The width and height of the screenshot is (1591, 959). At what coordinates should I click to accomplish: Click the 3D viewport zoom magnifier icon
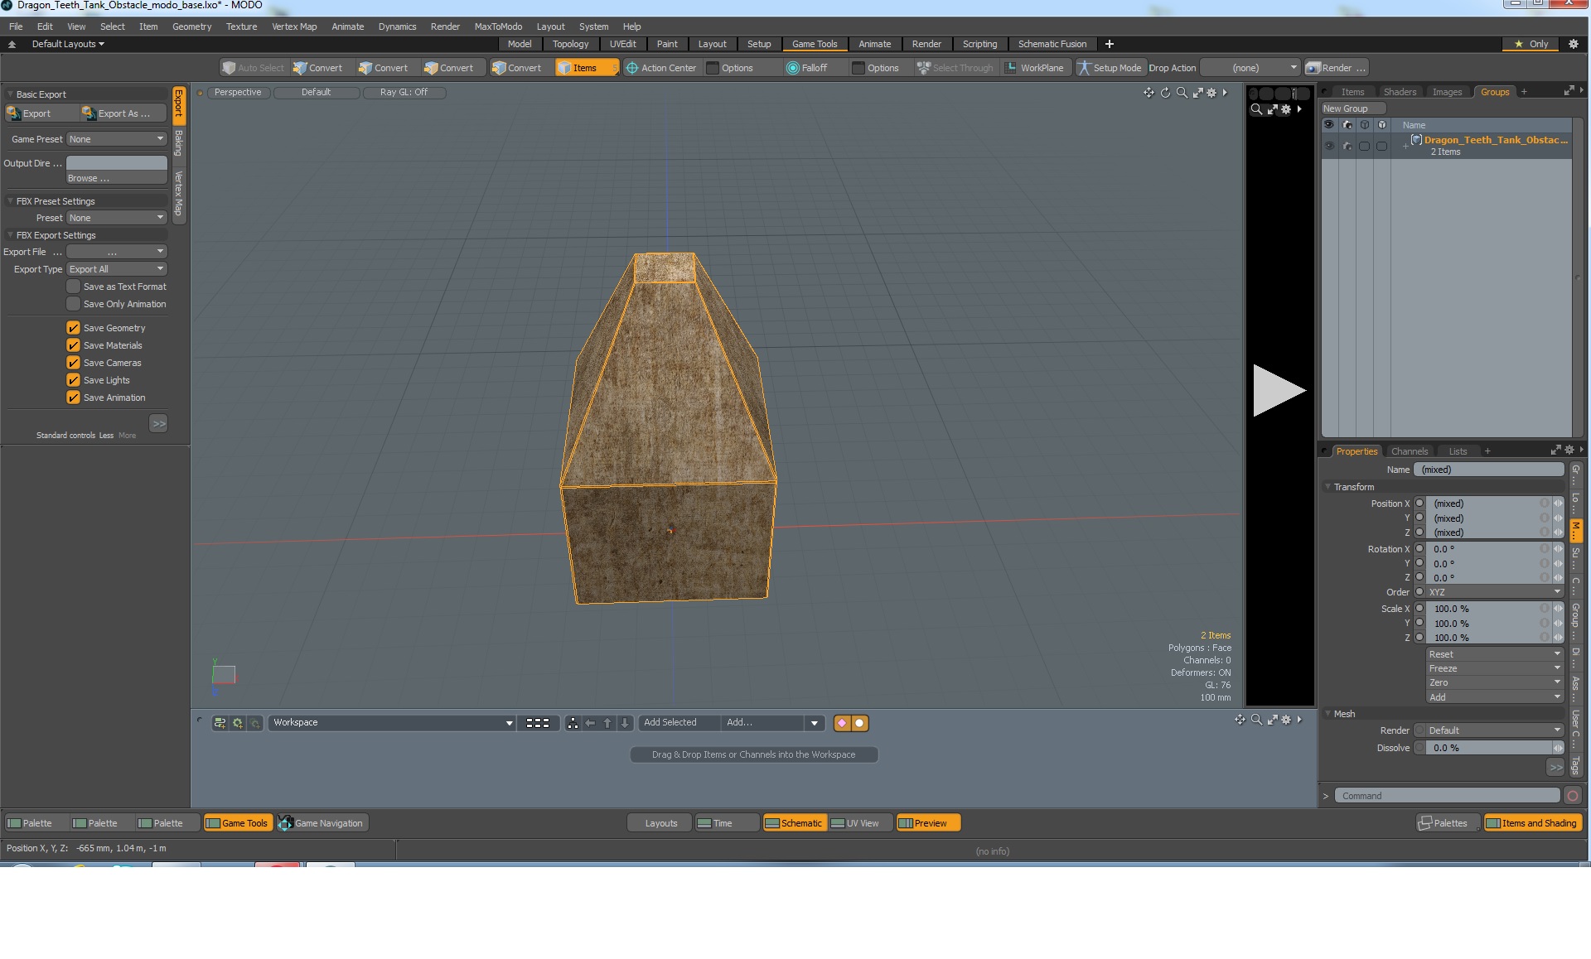(1182, 93)
